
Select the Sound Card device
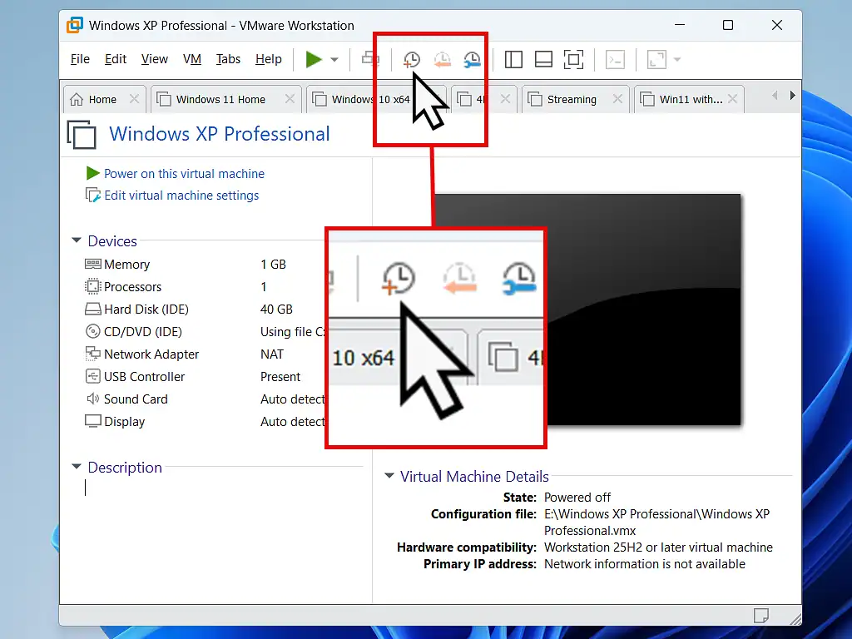tap(205, 399)
